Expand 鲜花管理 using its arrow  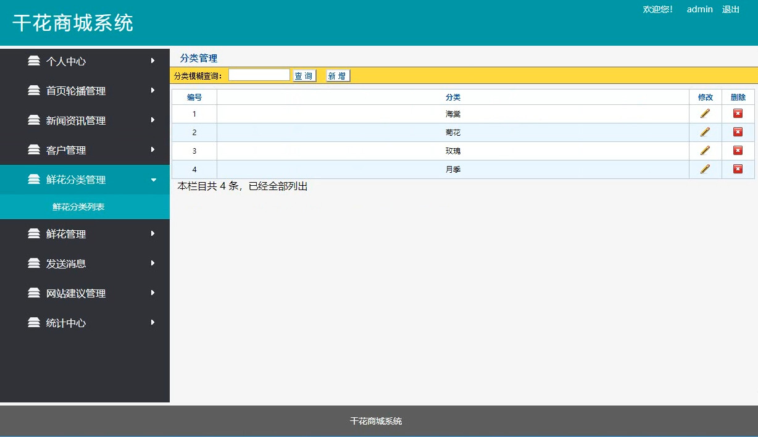click(152, 233)
